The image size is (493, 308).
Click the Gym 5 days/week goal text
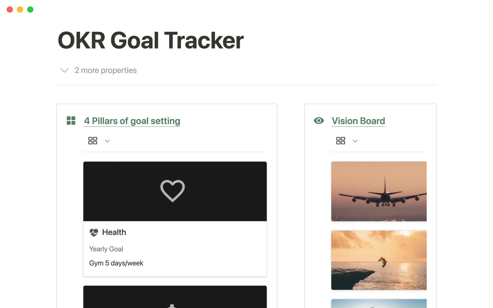point(116,263)
